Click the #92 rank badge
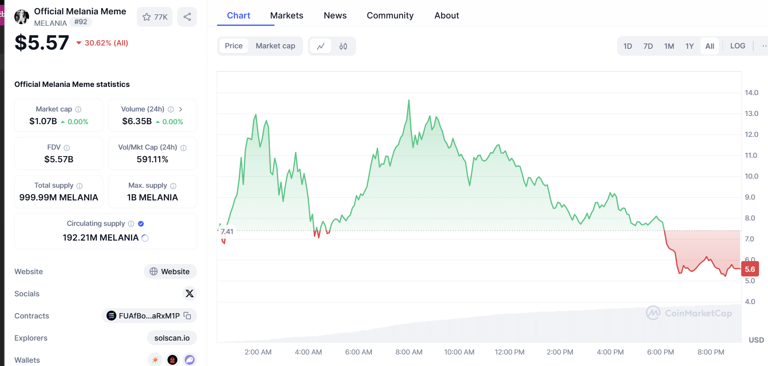The image size is (768, 366). pyautogui.click(x=81, y=22)
